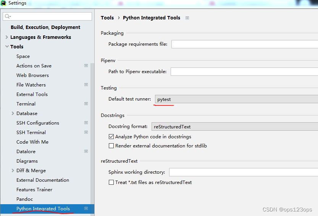Open the Docstring format dropdown
The image size is (318, 216).
[234, 126]
